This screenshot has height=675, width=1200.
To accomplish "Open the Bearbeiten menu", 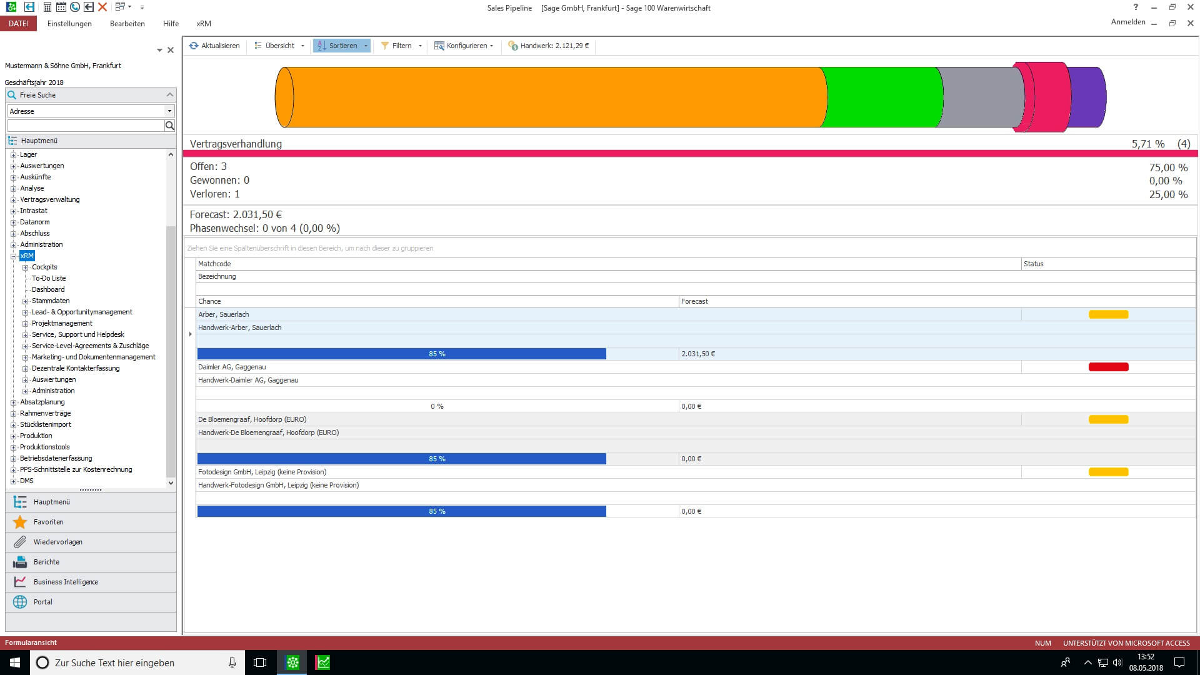I will tap(127, 23).
